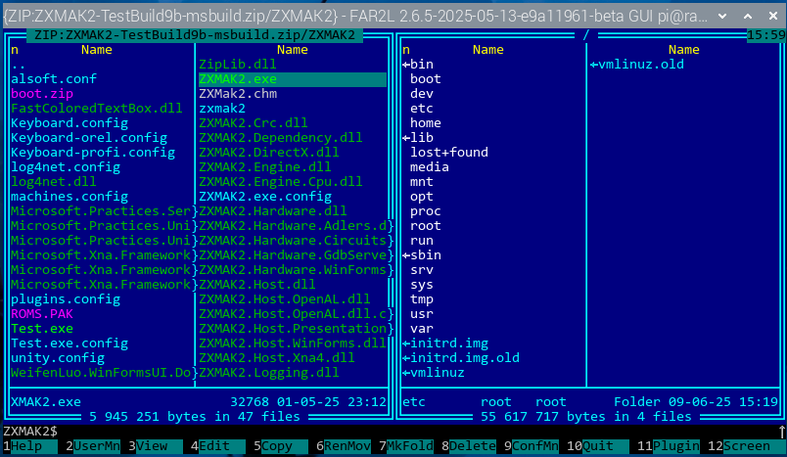Select the media folder
The width and height of the screenshot is (787, 457).
click(x=430, y=167)
